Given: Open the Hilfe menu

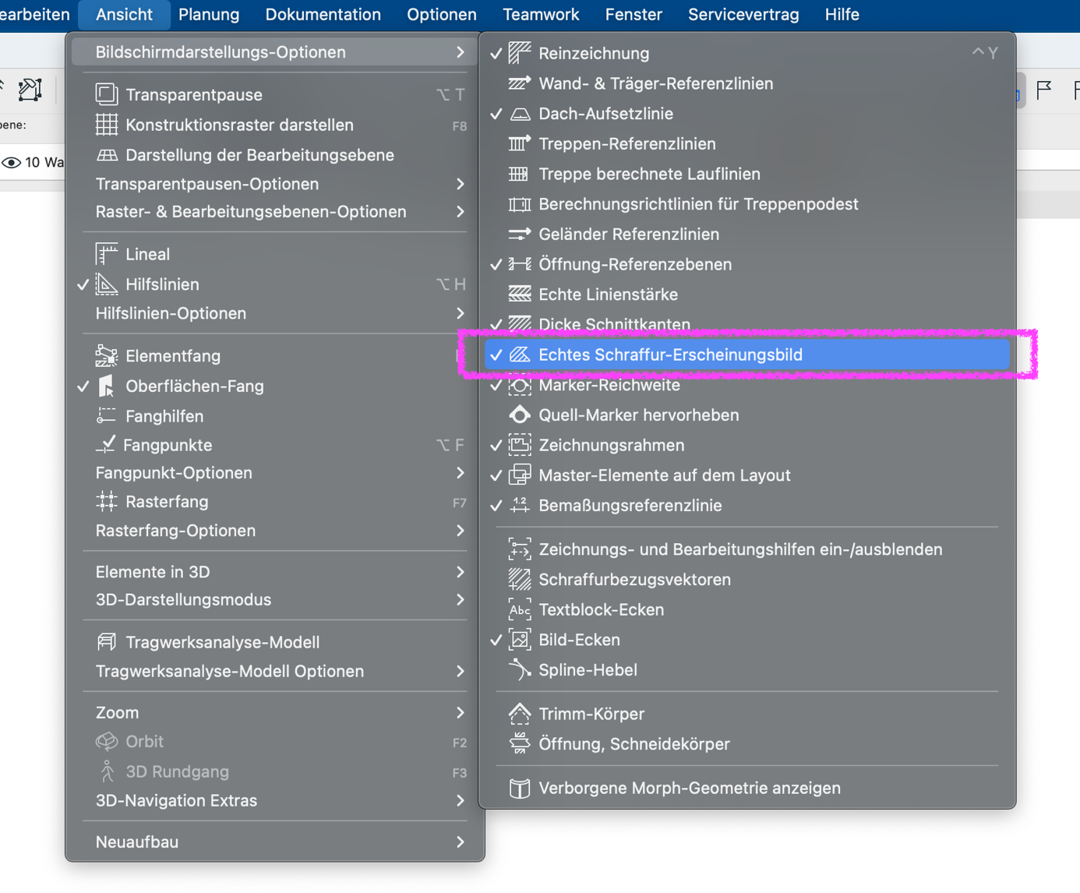Looking at the screenshot, I should tap(842, 15).
